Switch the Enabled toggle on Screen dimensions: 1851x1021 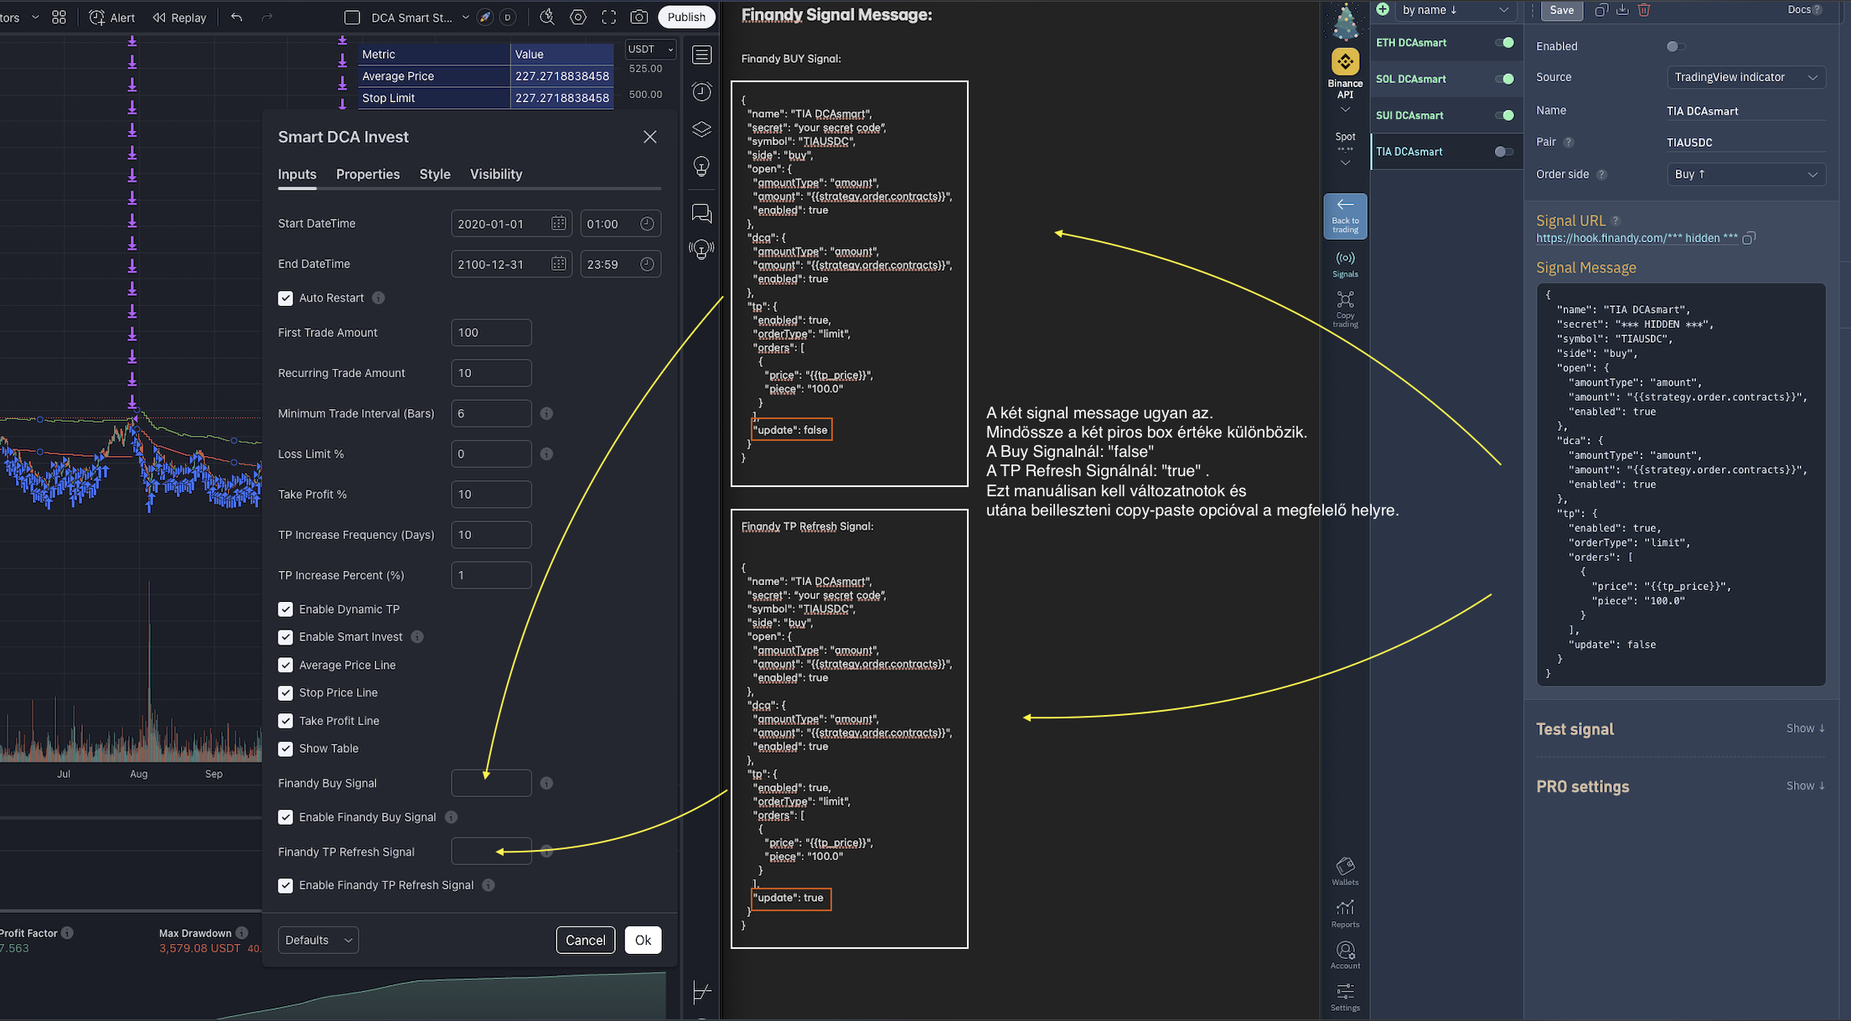point(1675,46)
